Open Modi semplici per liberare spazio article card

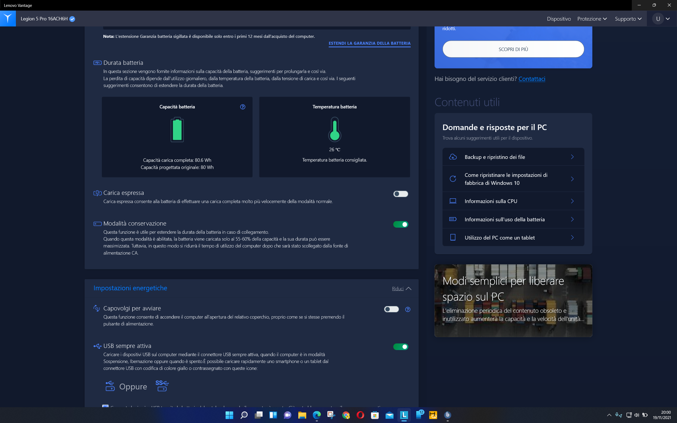click(513, 301)
